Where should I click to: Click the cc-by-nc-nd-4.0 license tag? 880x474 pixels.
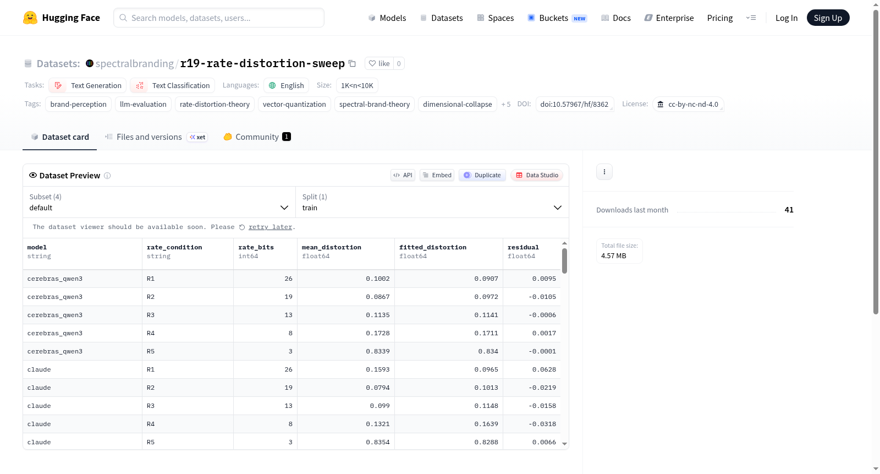[688, 104]
